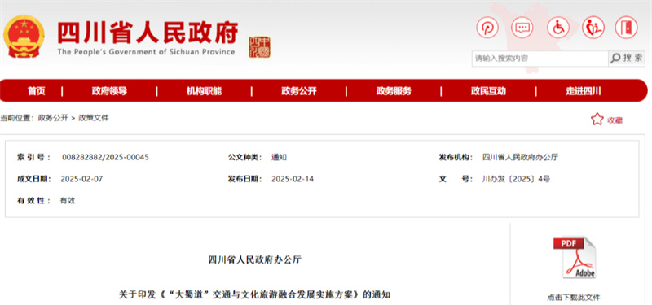Open the 政府领导 menu item
Image resolution: width=652 pixels, height=305 pixels.
point(109,91)
